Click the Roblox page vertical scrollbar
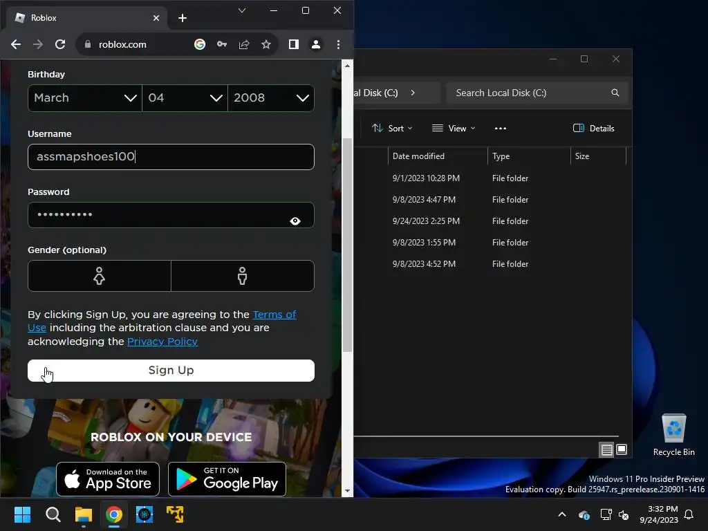The height and width of the screenshot is (531, 708). (x=347, y=244)
